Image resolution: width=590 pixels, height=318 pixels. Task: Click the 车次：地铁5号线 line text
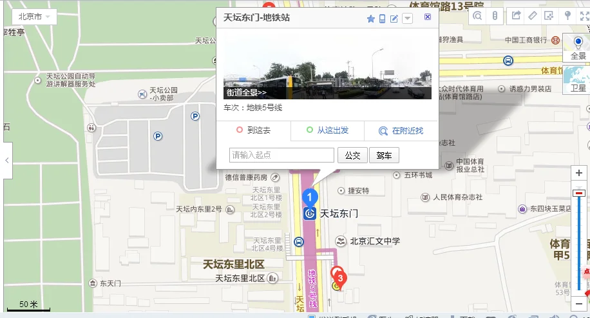pyautogui.click(x=253, y=108)
